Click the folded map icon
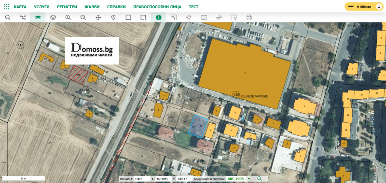Viewport: 386px width, 183px height. pos(204,17)
